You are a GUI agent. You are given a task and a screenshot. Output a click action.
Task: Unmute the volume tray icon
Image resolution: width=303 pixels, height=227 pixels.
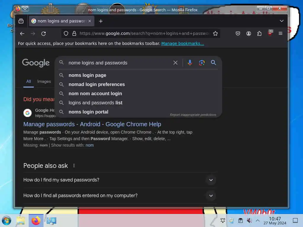click(249, 220)
